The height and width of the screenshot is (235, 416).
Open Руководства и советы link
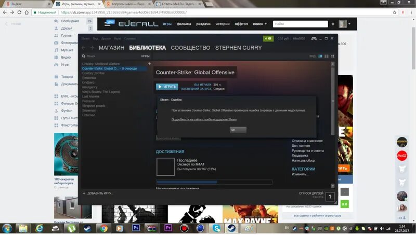coord(308,150)
